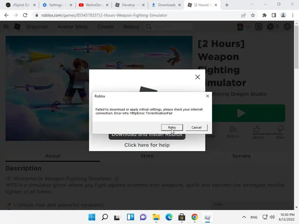The height and width of the screenshot is (224, 299).
Task: Dislike the game with thumbs down
Action: click(280, 129)
